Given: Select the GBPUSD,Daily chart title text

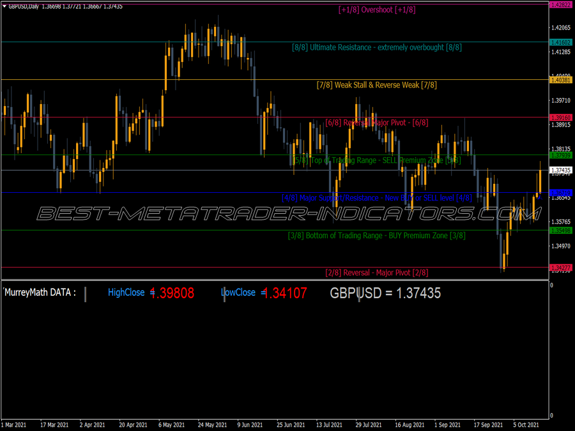Looking at the screenshot, I should (24, 6).
